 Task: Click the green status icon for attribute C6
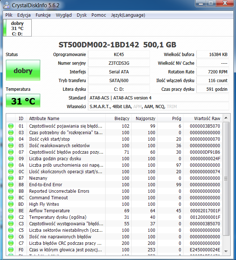click(11, 236)
